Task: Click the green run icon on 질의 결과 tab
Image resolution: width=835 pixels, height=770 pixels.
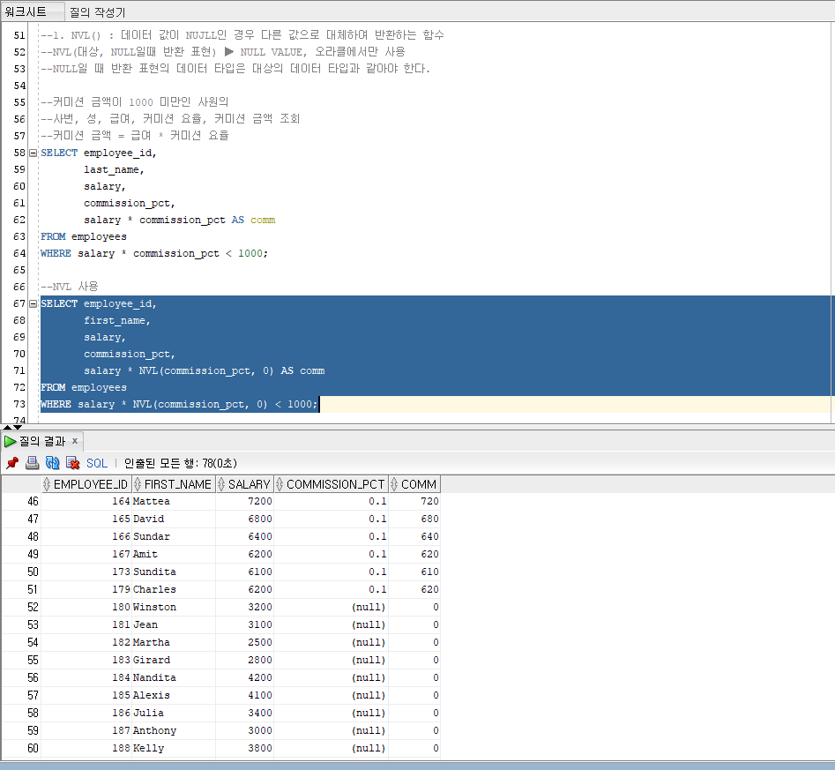Action: click(10, 441)
